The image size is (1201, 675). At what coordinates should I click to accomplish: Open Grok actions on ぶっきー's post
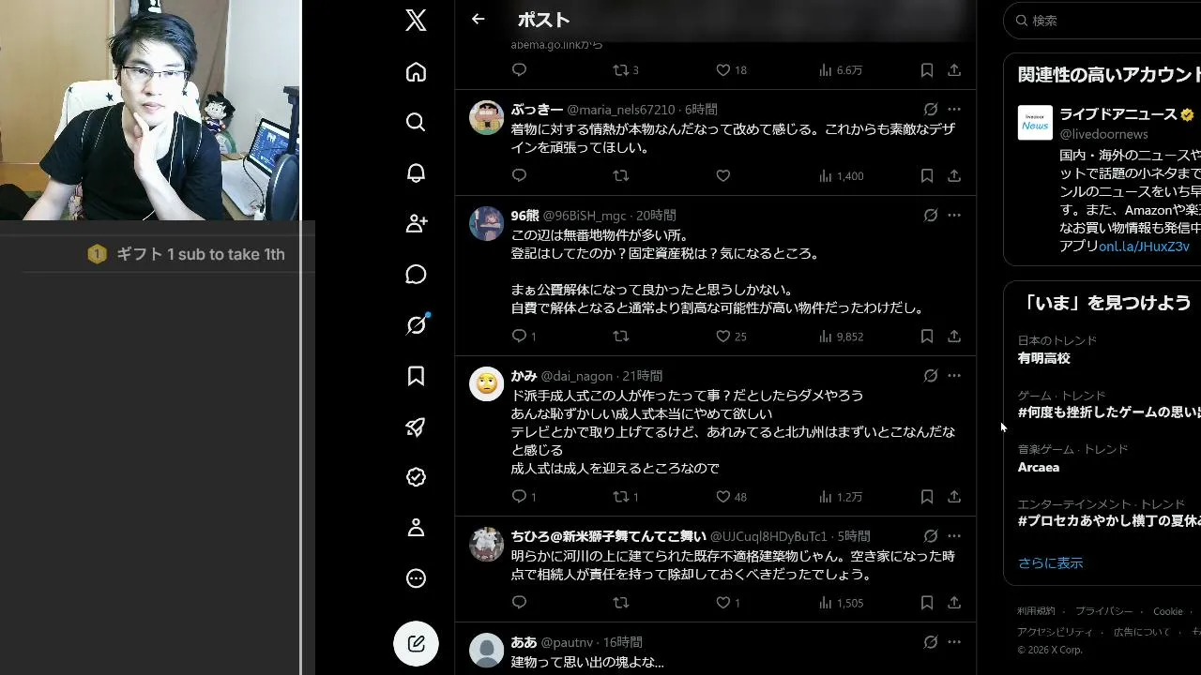point(930,110)
